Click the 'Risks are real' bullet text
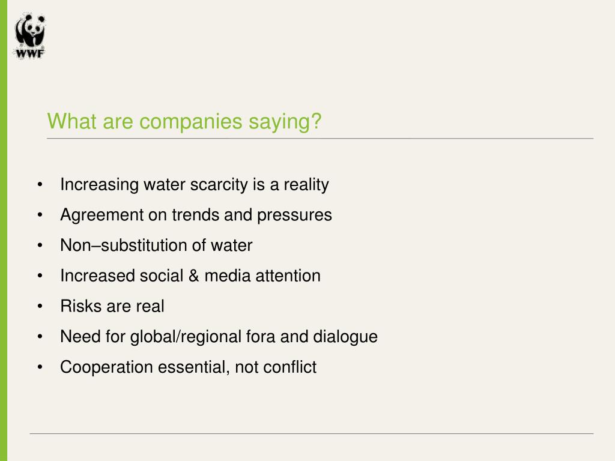 pyautogui.click(x=112, y=307)
